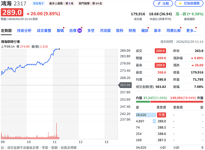Click the 資料時間 2026/05/29 11:14 label
The height and width of the screenshot is (150, 205).
[x=182, y=42]
